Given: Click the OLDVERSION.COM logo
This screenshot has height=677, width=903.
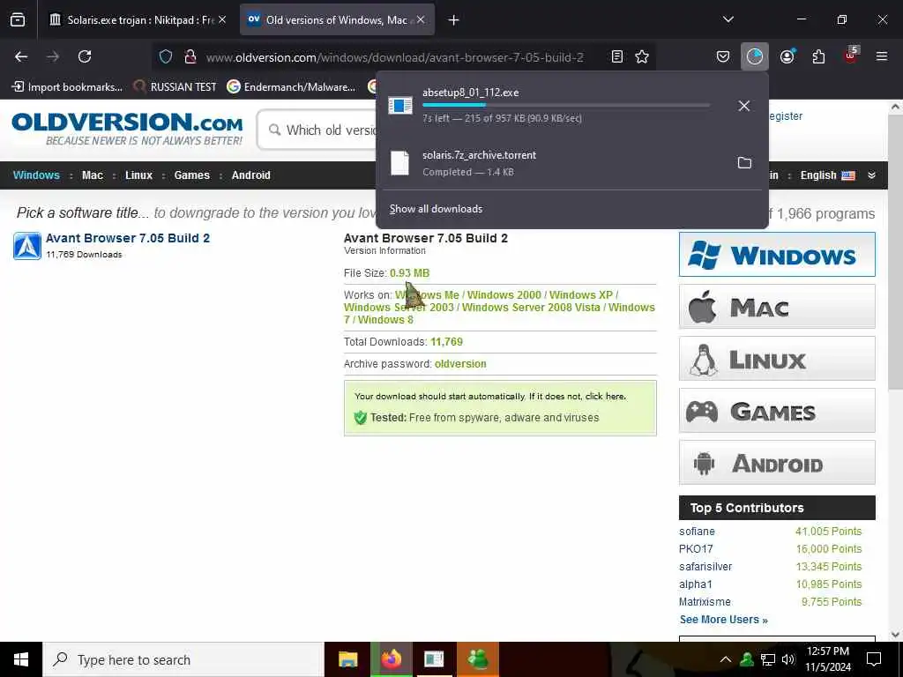Looking at the screenshot, I should pyautogui.click(x=127, y=129).
